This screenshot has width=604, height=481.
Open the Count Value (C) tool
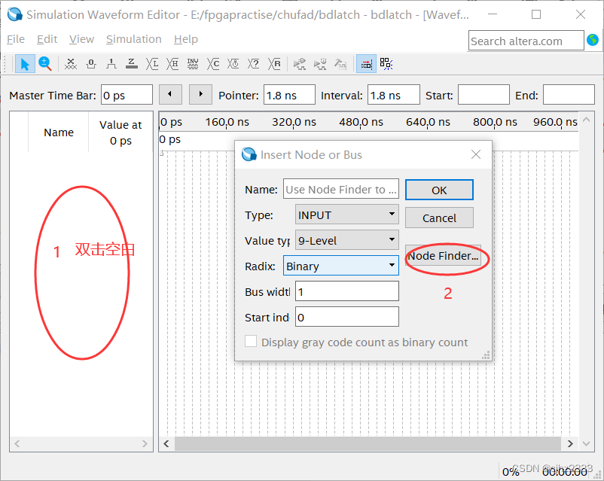213,64
